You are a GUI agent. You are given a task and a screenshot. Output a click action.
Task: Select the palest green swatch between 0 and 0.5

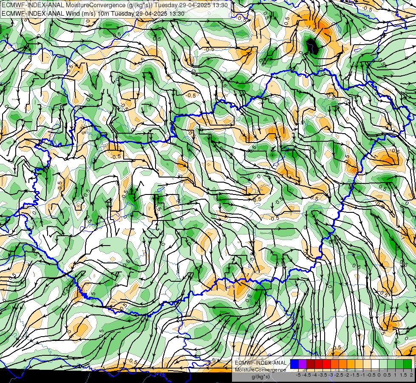point(383,364)
